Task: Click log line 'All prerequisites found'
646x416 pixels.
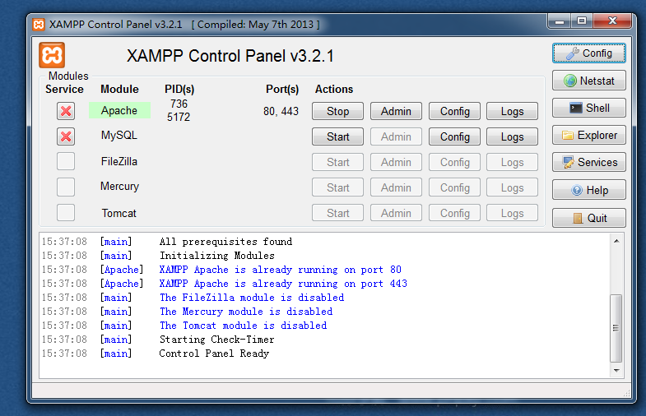Action: 225,242
